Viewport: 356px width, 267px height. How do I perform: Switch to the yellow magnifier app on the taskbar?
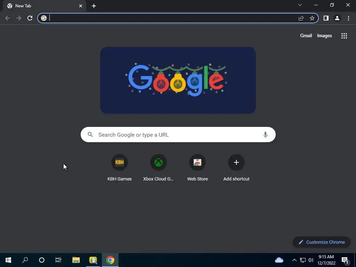coord(93,260)
